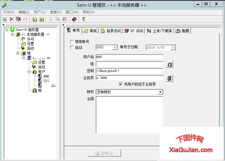The width and height of the screenshot is (225, 161).
Task: Close the right pane X
Action: 63,25
